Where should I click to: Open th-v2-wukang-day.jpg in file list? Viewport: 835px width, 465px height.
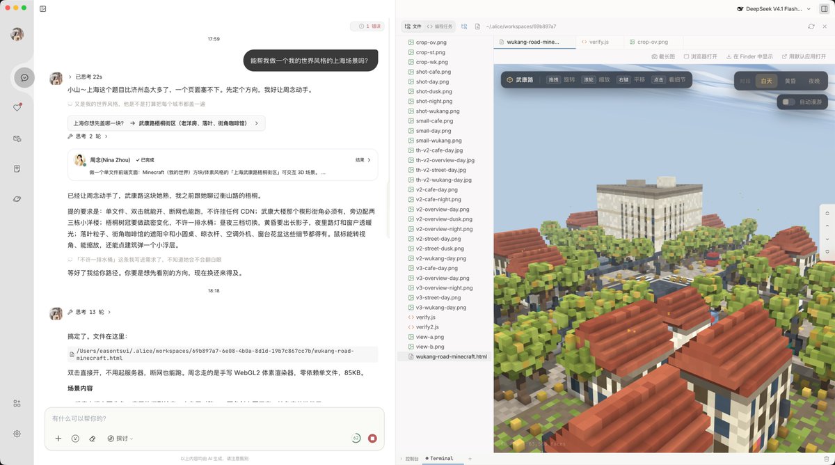point(444,180)
